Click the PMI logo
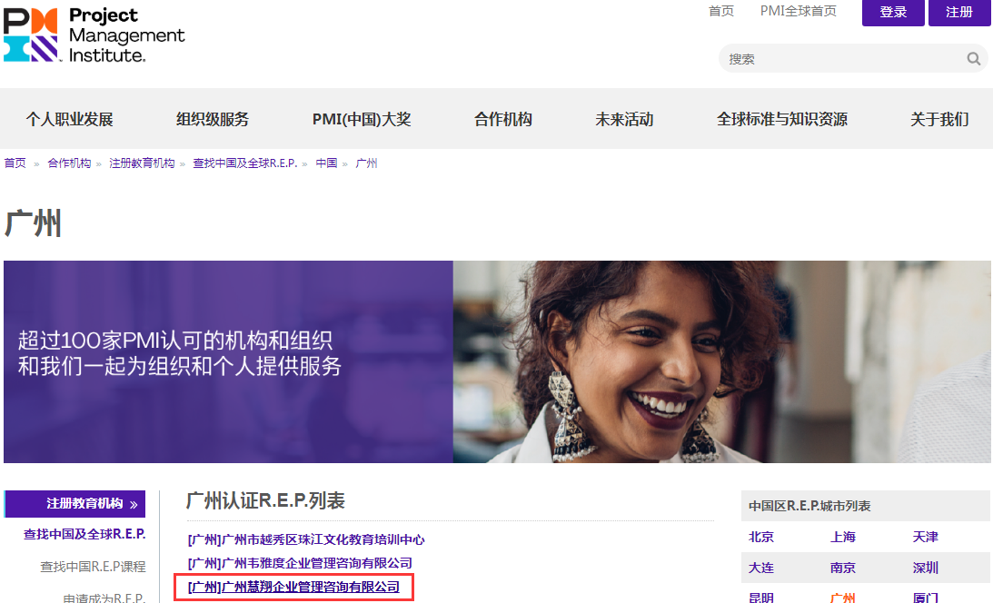This screenshot has width=993, height=603. point(94,35)
